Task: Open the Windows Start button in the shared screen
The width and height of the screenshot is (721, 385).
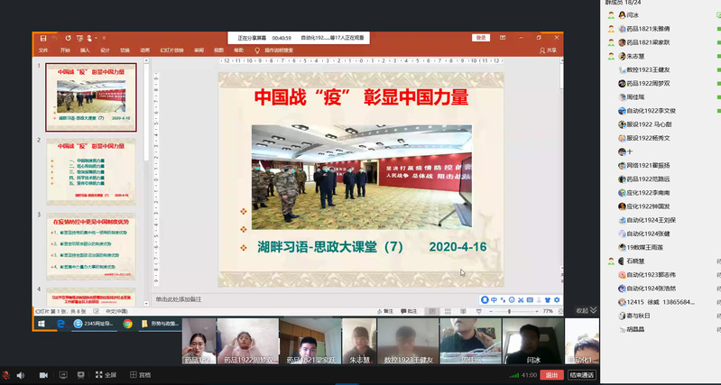Action: [42, 324]
